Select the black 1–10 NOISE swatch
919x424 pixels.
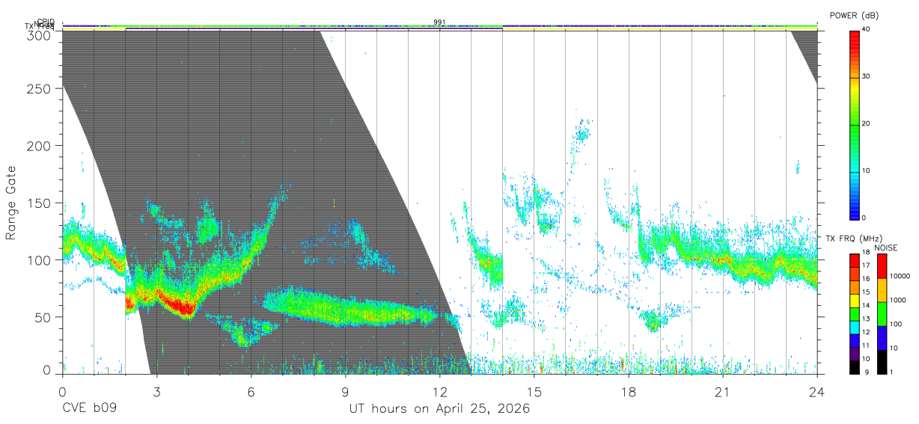point(882,361)
